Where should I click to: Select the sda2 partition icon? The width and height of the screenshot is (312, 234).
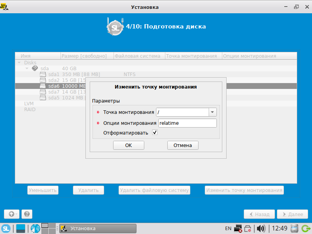pyautogui.click(x=43, y=80)
